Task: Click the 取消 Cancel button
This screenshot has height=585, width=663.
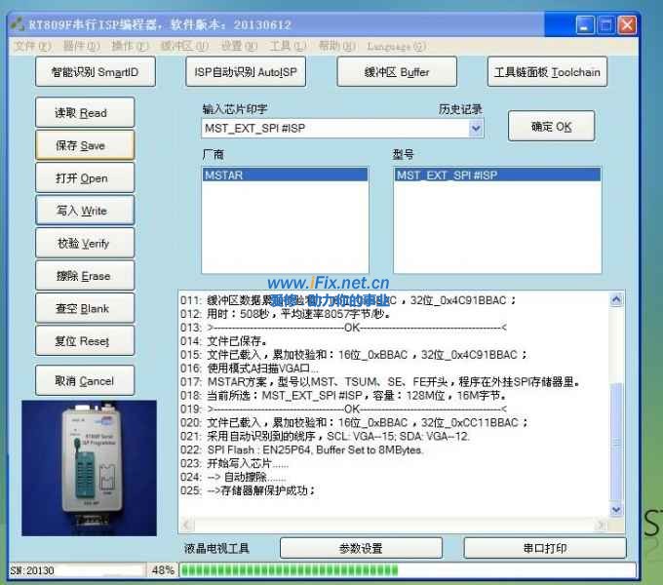Action: click(85, 380)
